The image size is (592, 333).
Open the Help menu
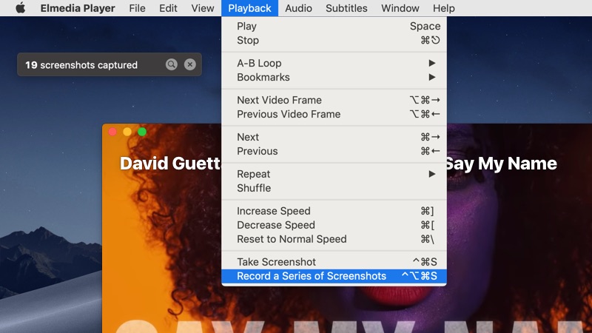[x=443, y=8]
